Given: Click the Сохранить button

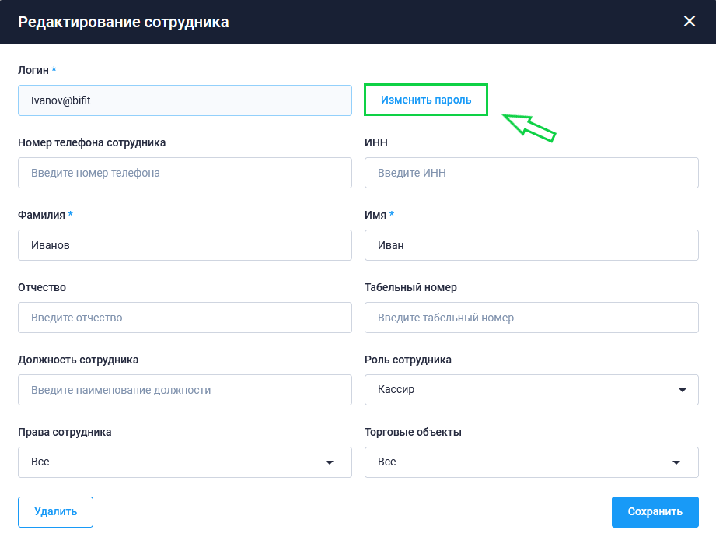Looking at the screenshot, I should (x=655, y=512).
